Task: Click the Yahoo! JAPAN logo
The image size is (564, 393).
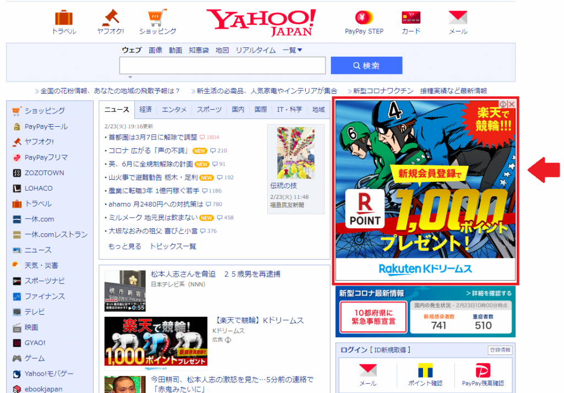Action: pyautogui.click(x=261, y=22)
